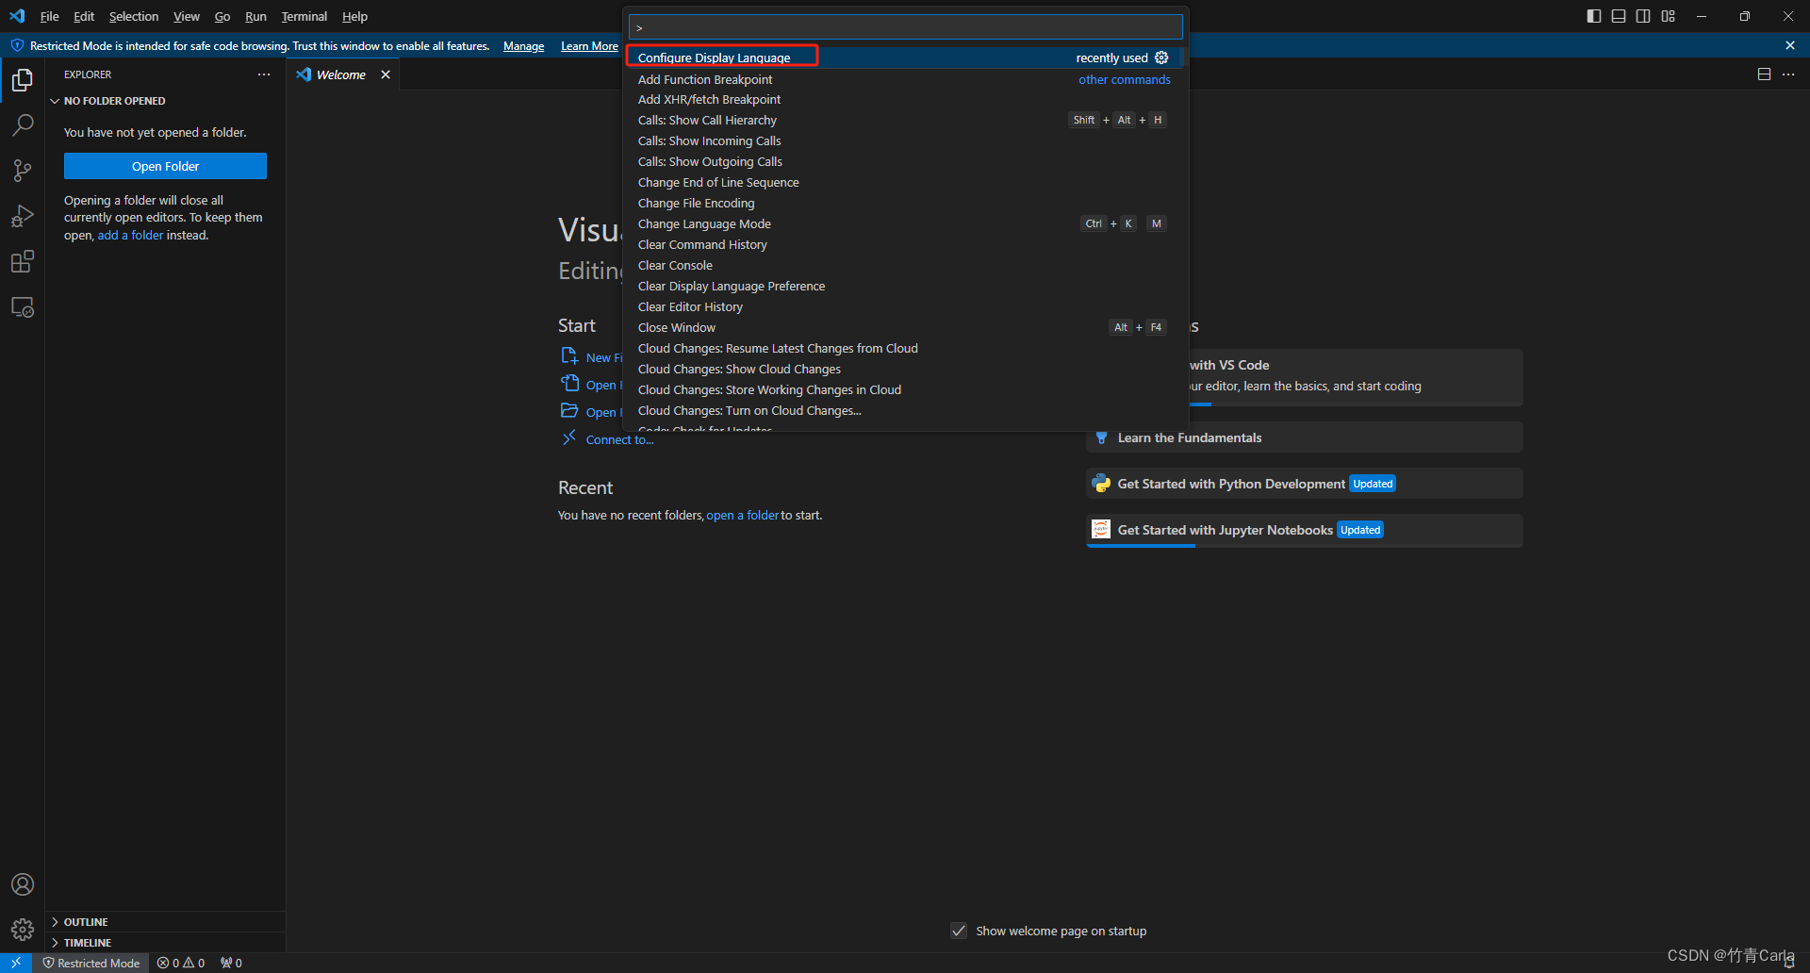Image resolution: width=1810 pixels, height=973 pixels.
Task: Click the gear icon next to recently used
Action: pos(1161,58)
